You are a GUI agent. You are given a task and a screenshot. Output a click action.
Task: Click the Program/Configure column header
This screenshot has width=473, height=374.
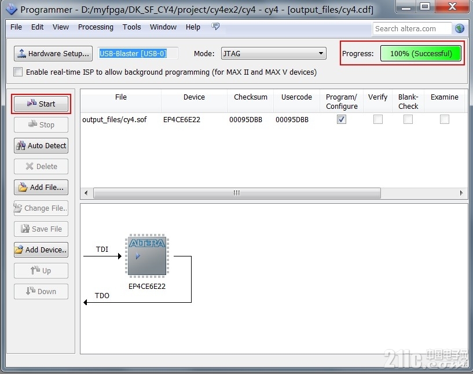tap(342, 102)
